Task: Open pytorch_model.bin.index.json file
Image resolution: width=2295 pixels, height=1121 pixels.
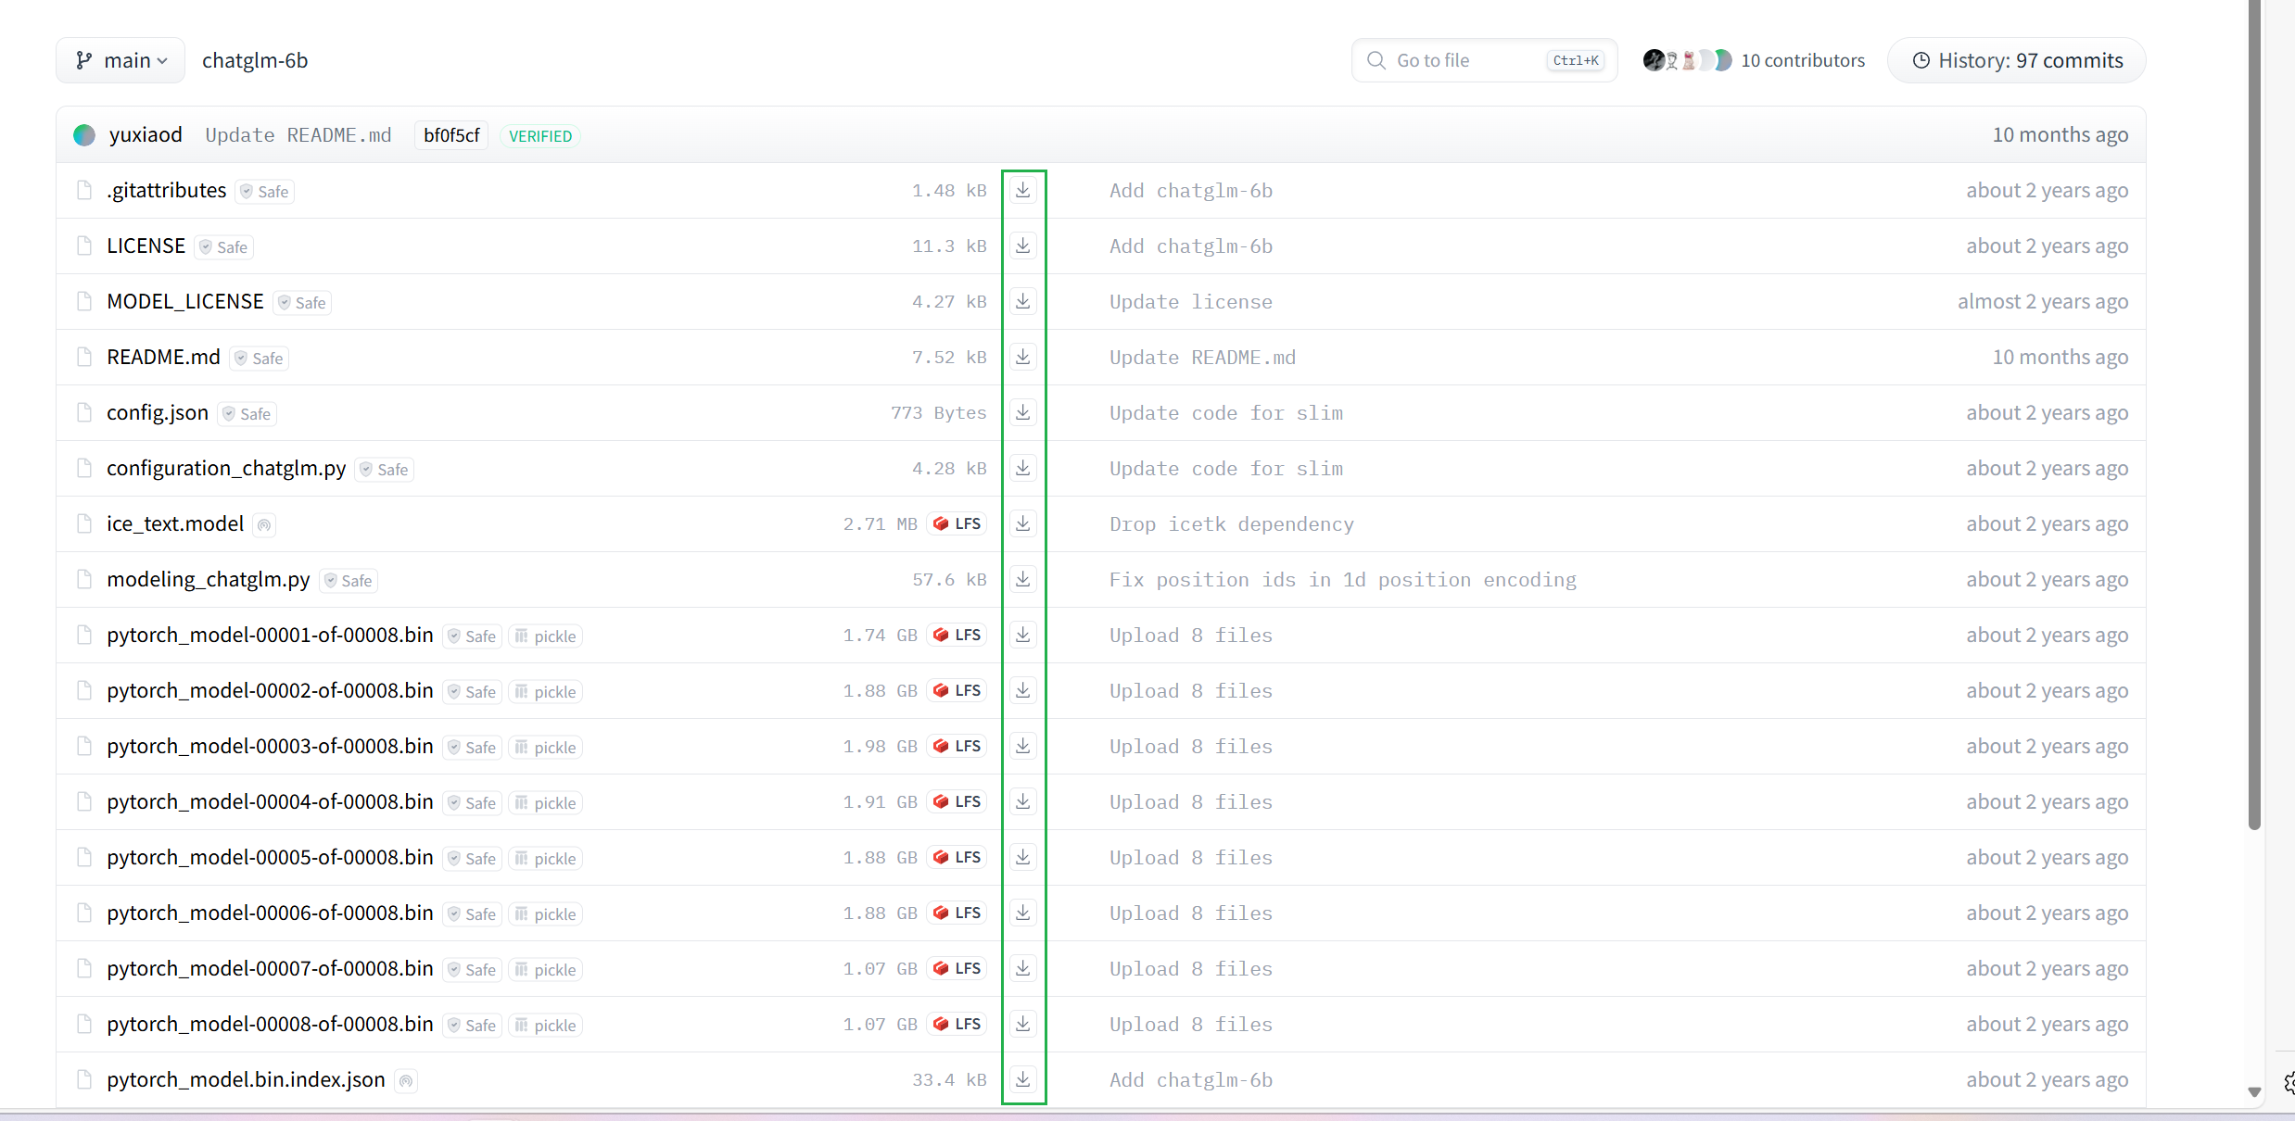Action: point(246,1080)
